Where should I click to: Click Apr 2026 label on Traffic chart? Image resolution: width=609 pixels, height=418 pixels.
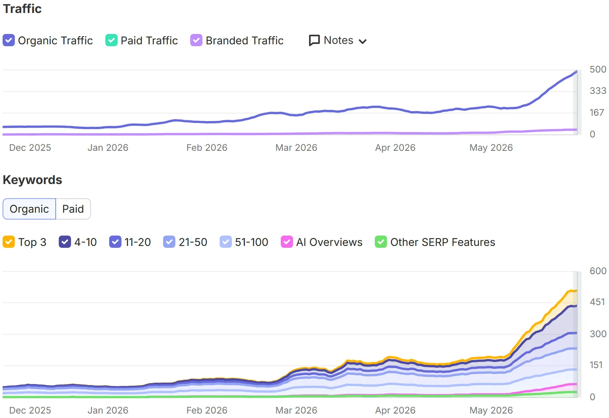pyautogui.click(x=396, y=148)
